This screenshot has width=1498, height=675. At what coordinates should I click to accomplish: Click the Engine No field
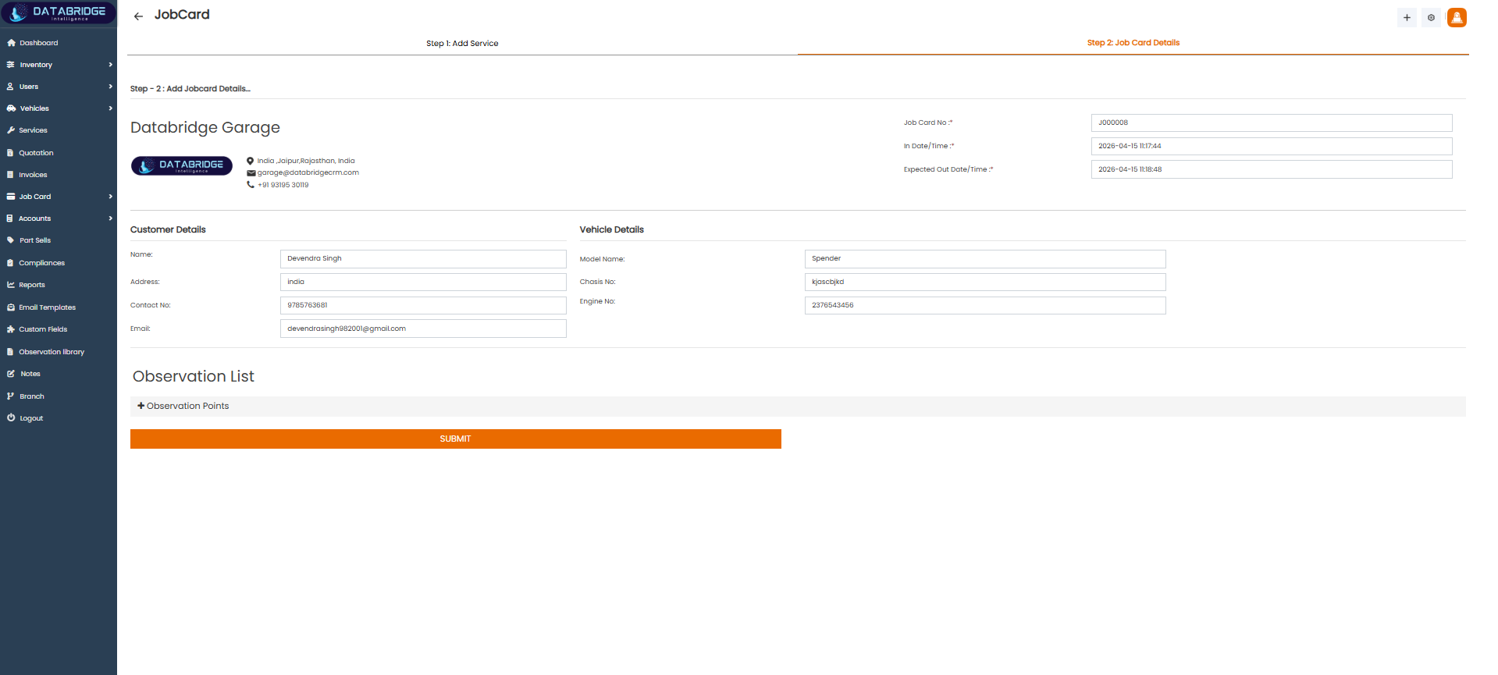click(985, 305)
